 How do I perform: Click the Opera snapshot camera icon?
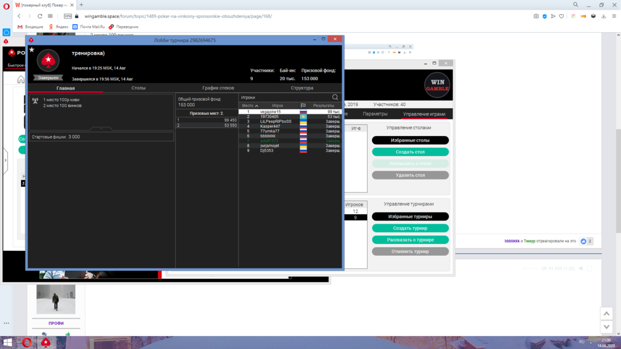pyautogui.click(x=536, y=16)
